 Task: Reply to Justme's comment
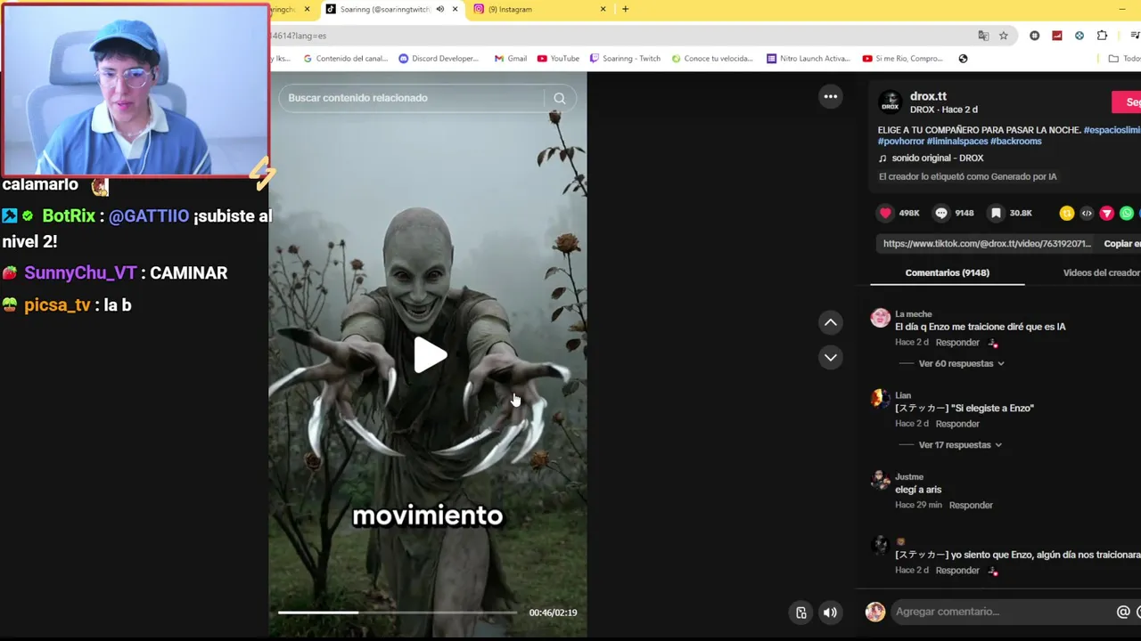point(971,506)
